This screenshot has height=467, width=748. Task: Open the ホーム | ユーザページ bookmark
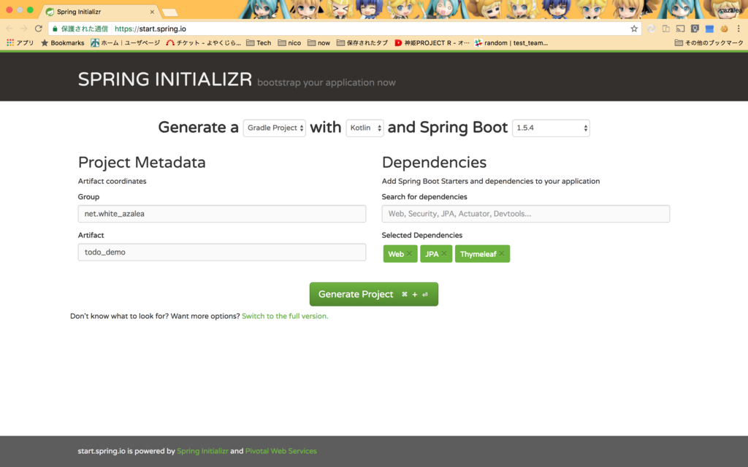(x=126, y=43)
